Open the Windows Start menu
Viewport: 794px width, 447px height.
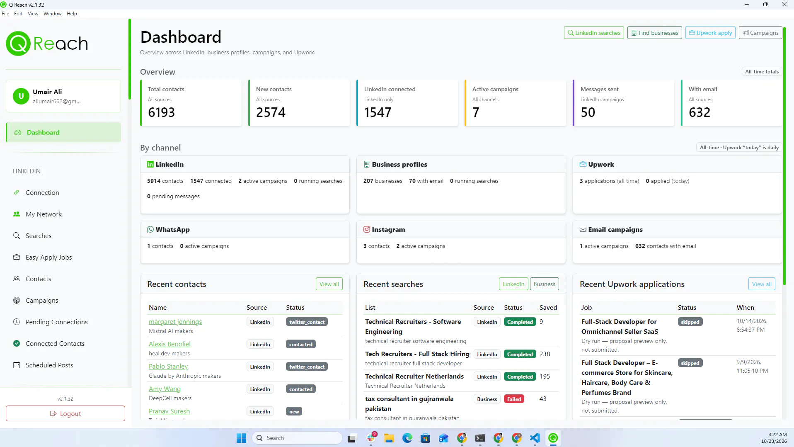coord(241,438)
